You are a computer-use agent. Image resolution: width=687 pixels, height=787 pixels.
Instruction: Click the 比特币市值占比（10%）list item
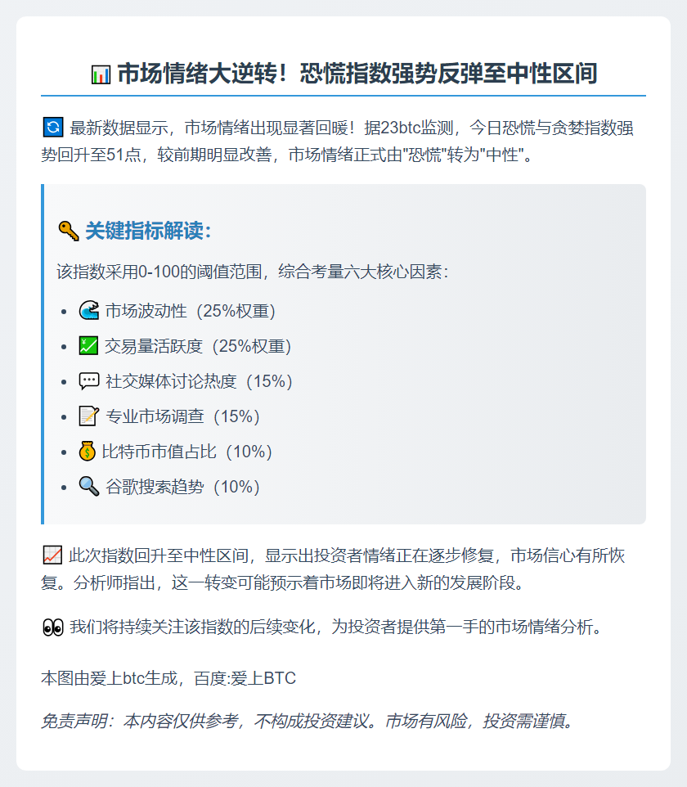point(186,452)
